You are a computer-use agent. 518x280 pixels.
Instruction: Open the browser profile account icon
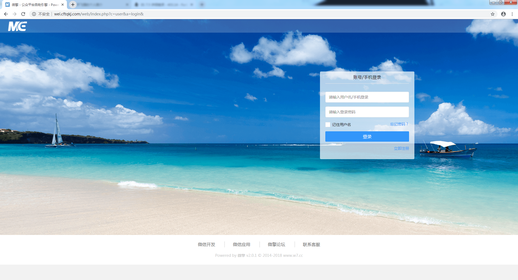coord(503,14)
